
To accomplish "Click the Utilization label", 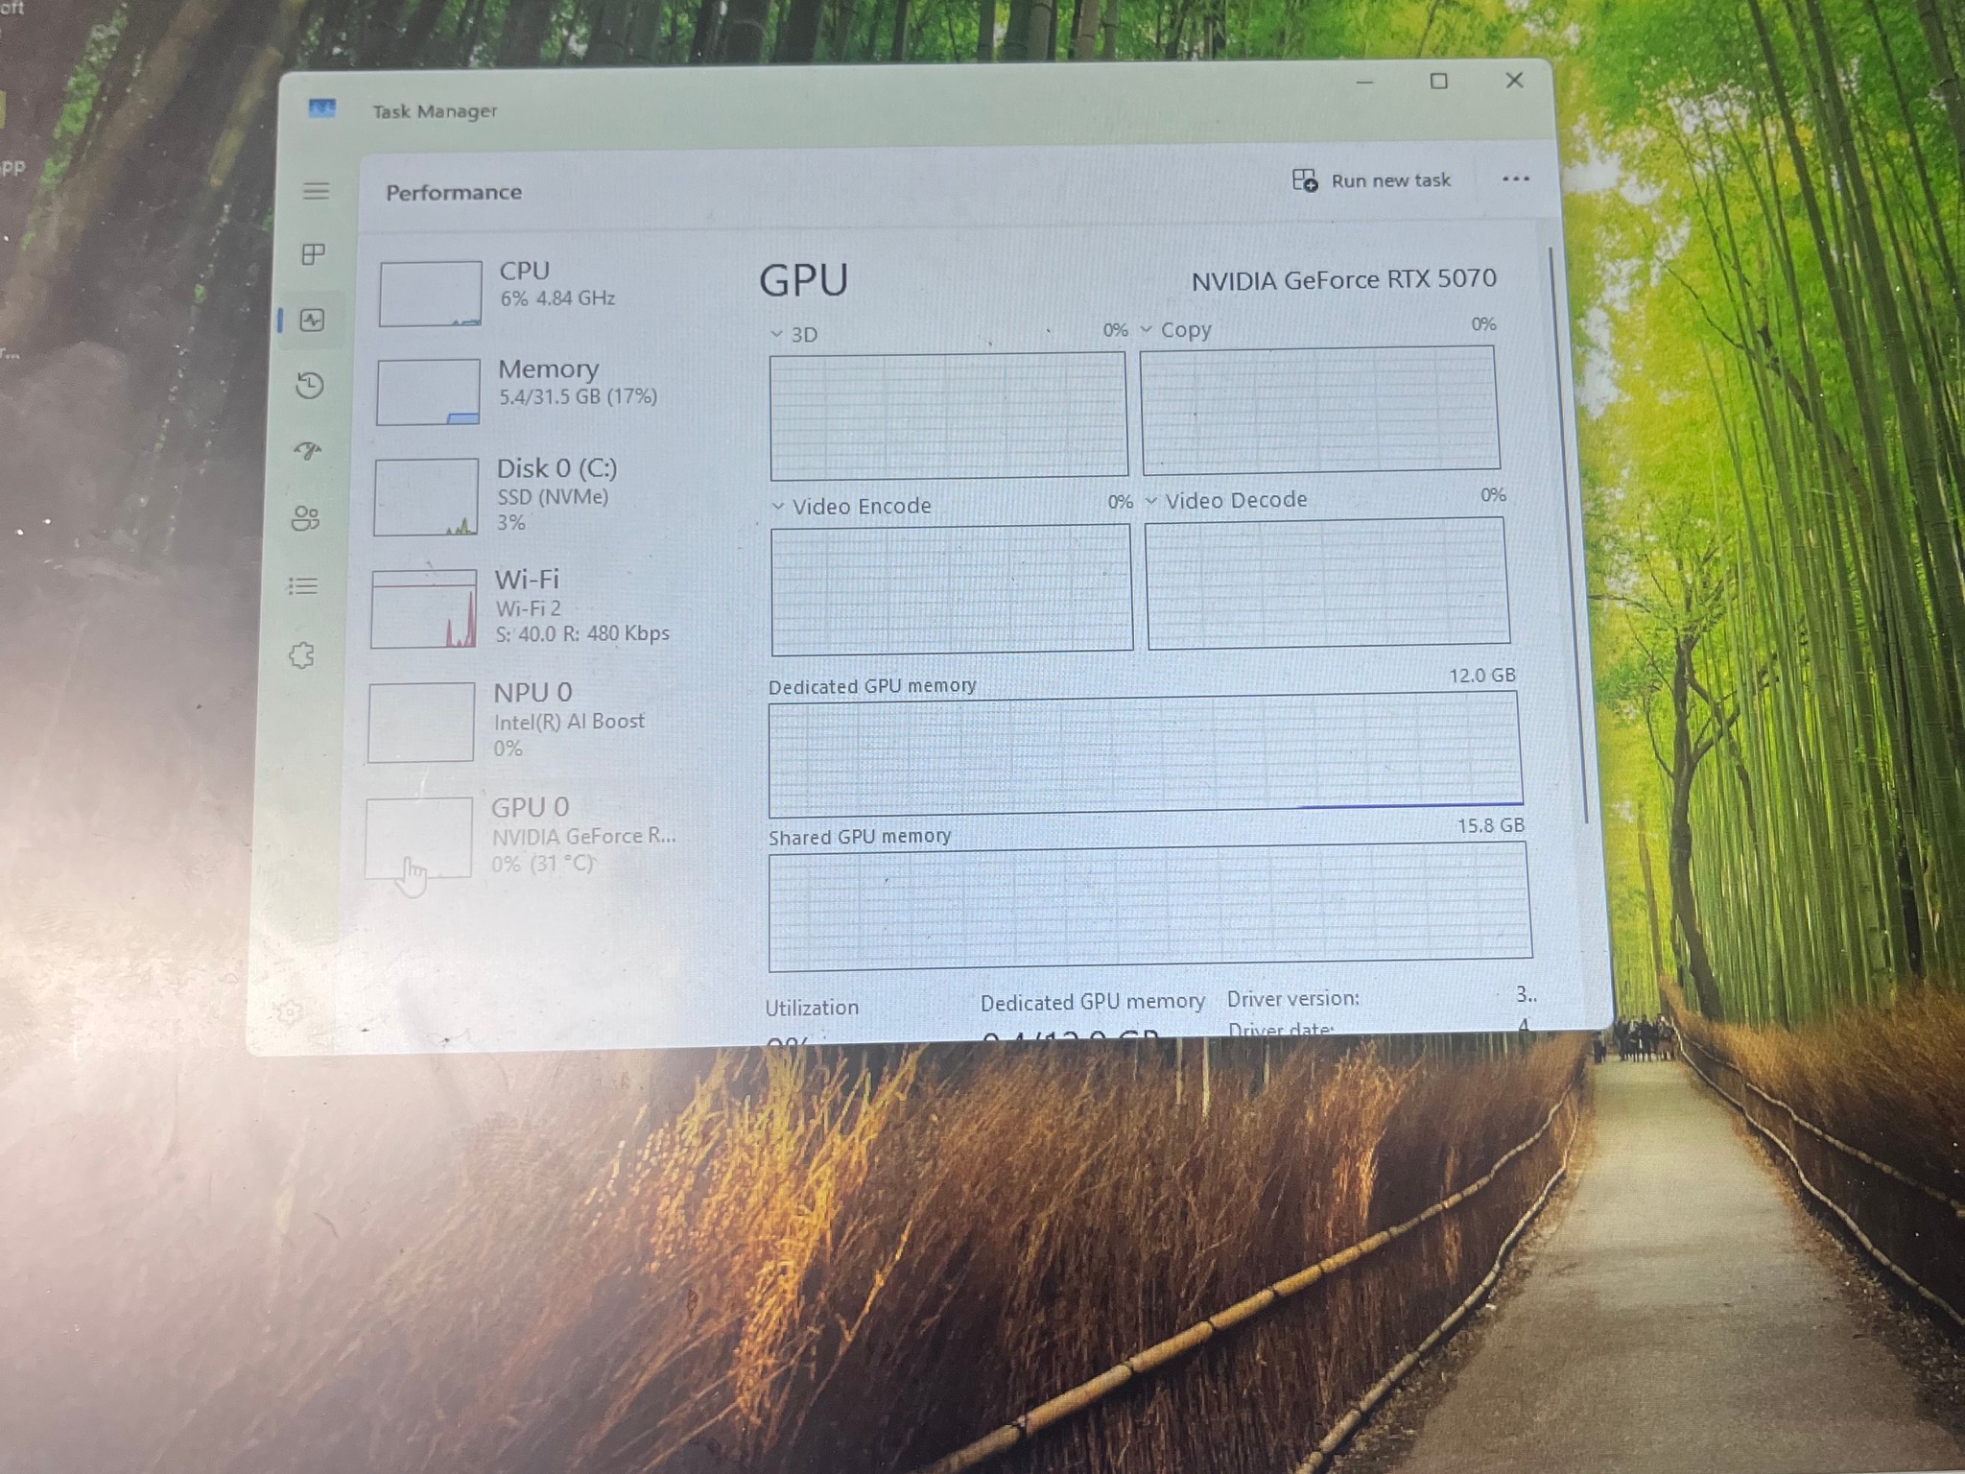I will (812, 1008).
